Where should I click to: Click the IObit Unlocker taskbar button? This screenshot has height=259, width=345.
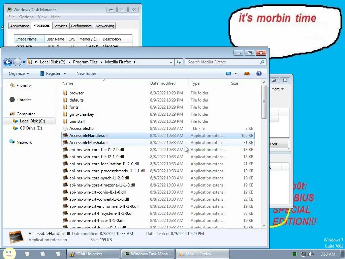[x=94, y=254]
